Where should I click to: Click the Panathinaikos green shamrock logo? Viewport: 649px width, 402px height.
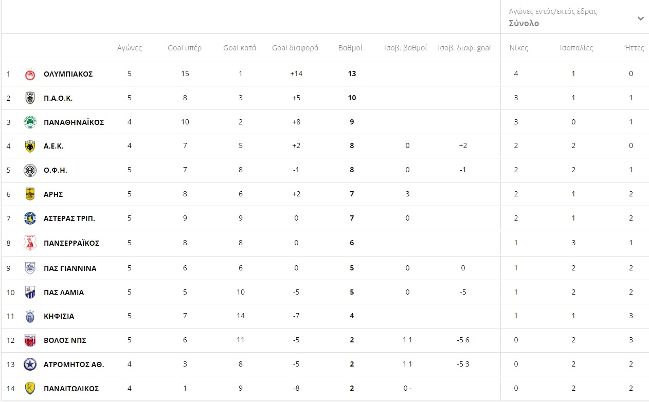pyautogui.click(x=30, y=122)
